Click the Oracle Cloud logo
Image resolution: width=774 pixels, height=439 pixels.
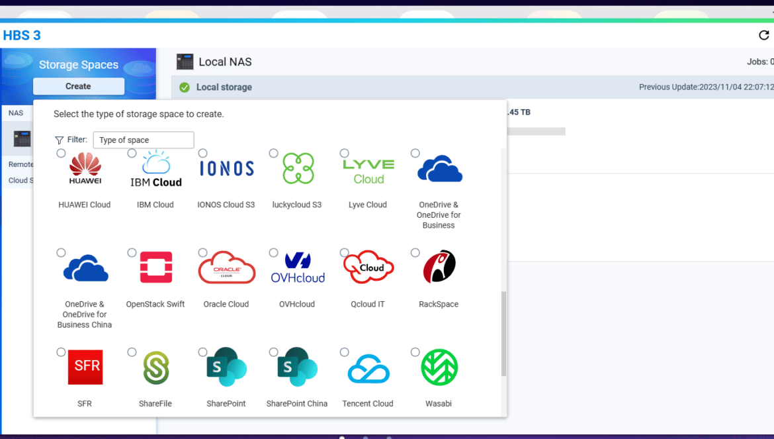226,267
